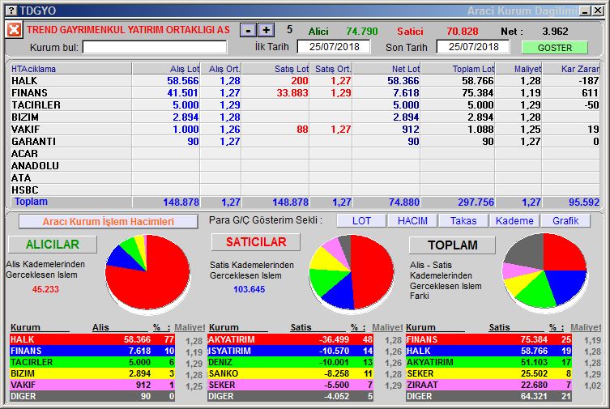The height and width of the screenshot is (409, 610).
Task: Select yellow SANKO row in sellers list
Action: (x=291, y=373)
